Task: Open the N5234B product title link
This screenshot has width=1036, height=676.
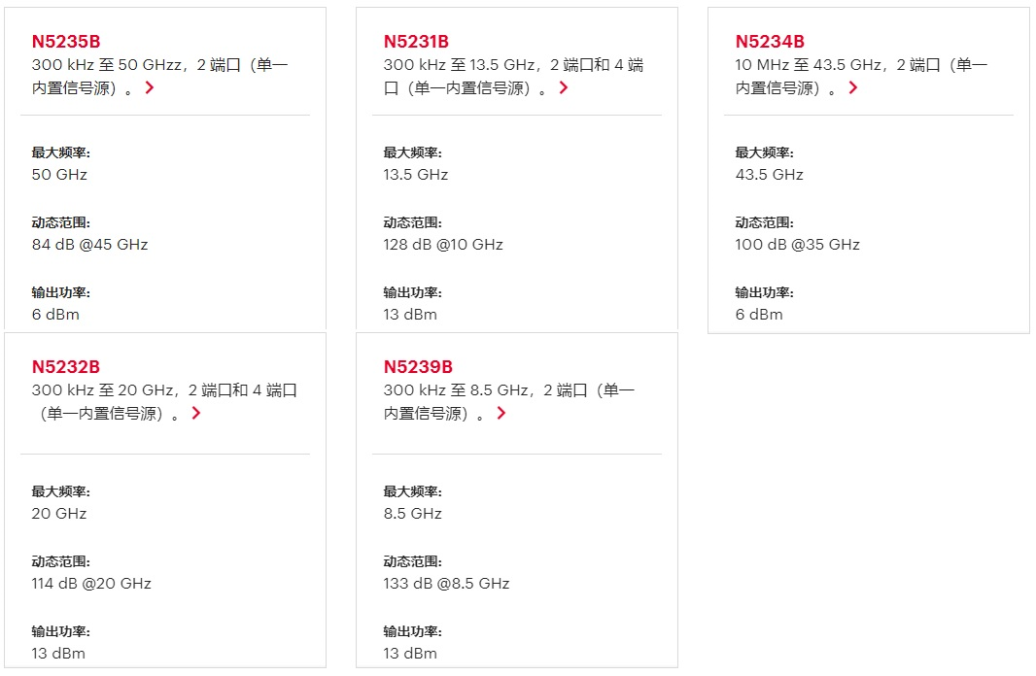Action: (770, 42)
